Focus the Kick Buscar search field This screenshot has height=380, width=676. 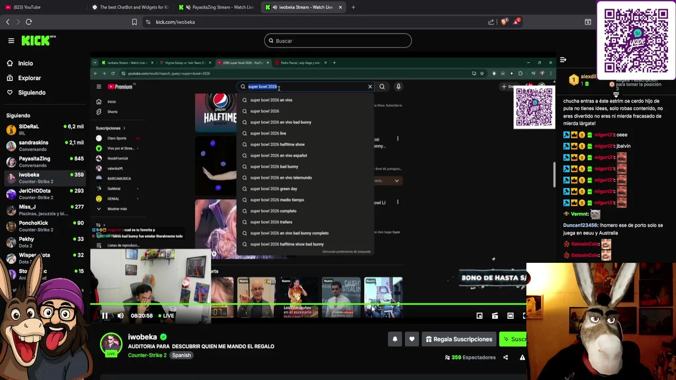click(338, 41)
